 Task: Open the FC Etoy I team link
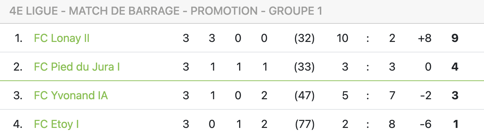pos(56,124)
